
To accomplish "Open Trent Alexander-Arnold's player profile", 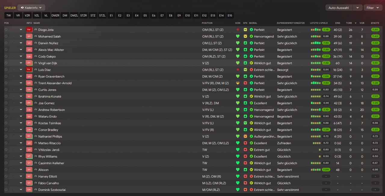I will pyautogui.click(x=55, y=83).
